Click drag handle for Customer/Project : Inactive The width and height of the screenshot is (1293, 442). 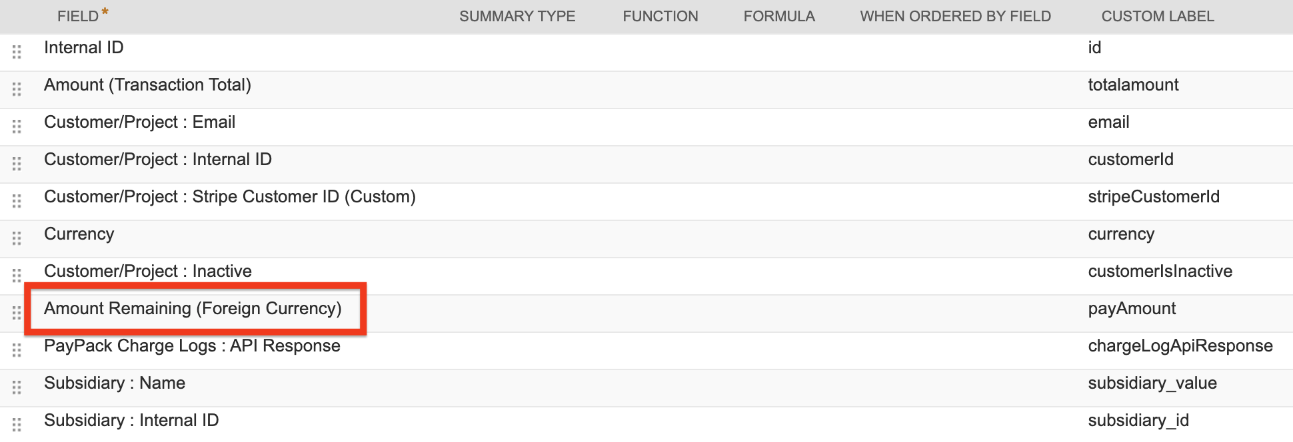17,276
